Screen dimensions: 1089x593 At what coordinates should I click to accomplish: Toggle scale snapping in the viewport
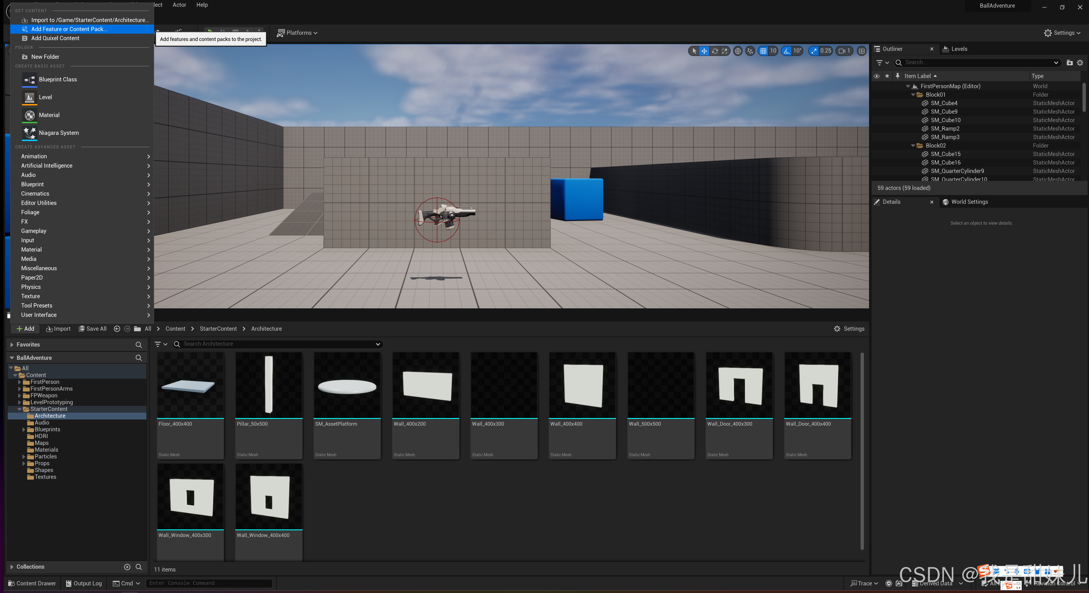tap(814, 51)
